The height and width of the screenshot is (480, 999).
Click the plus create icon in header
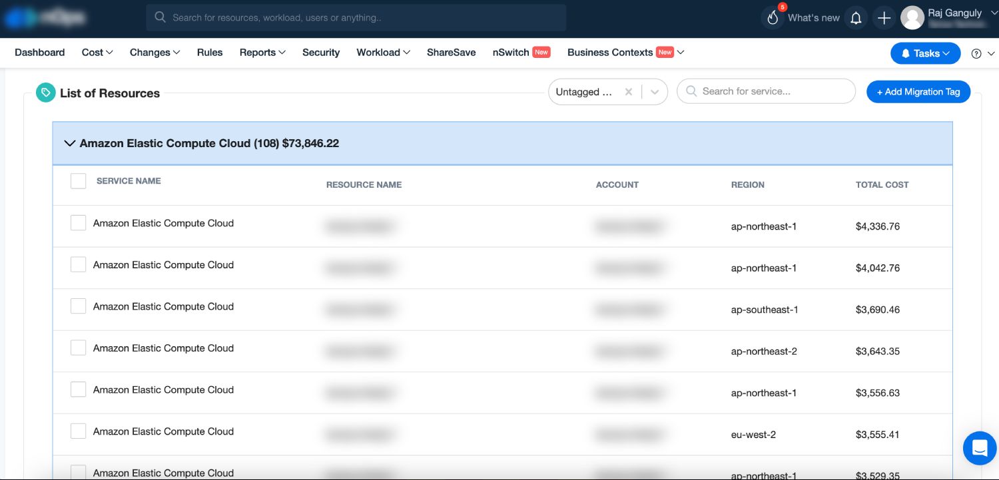click(884, 18)
